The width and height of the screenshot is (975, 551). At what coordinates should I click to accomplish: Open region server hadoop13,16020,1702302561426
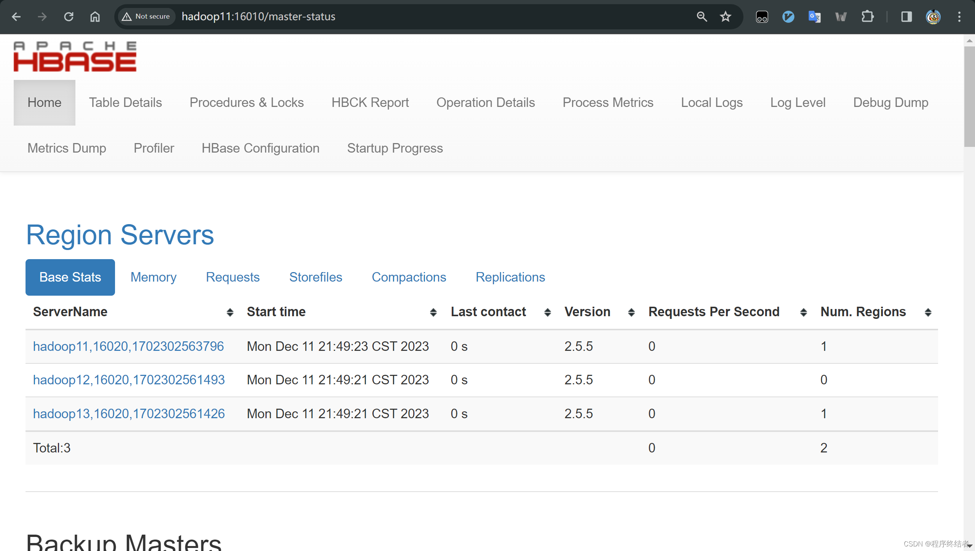(129, 414)
